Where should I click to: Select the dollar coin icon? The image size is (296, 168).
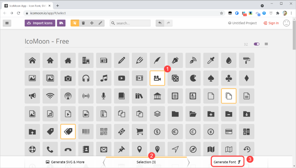click(157, 131)
